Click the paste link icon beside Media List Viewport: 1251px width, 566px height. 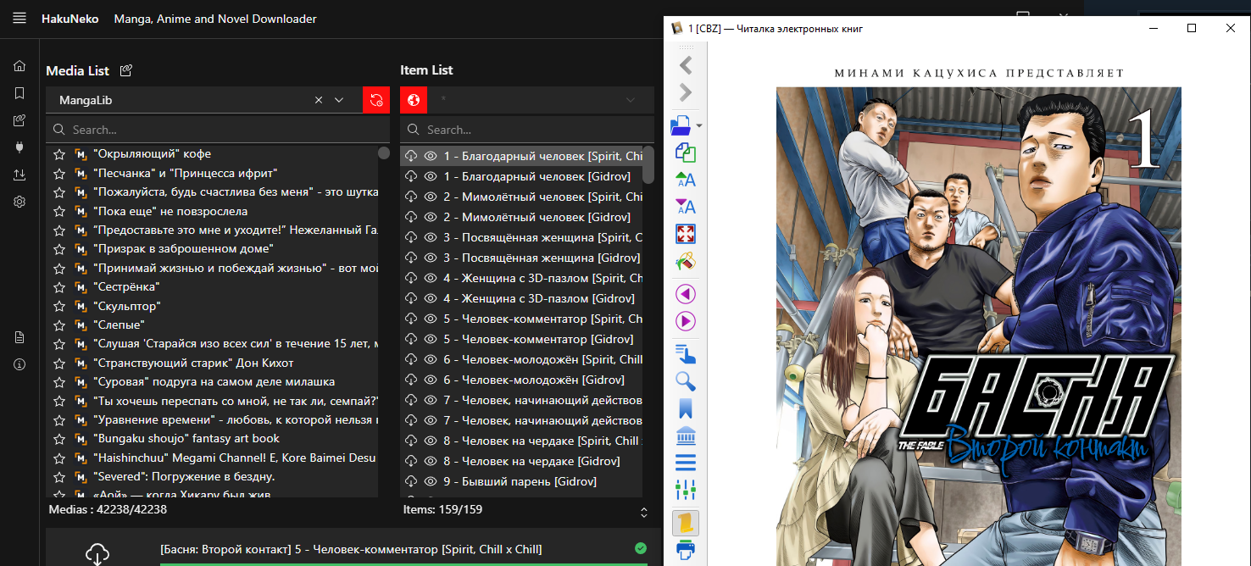coord(126,70)
